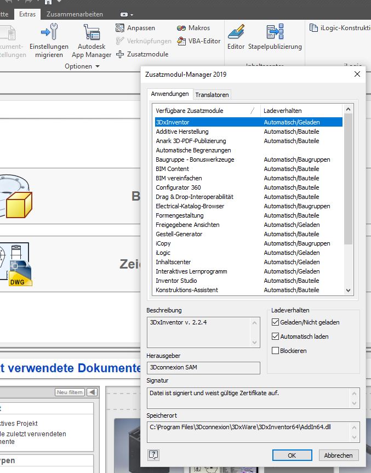Select Inventor Studio add-in
Screen dimensions: 371x473
click(x=249, y=281)
